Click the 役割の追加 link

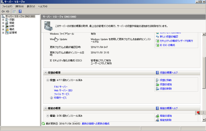166,84
